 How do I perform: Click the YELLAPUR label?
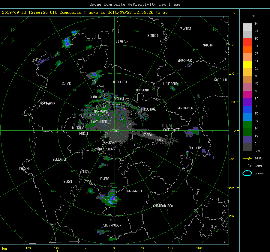[x=60, y=159]
